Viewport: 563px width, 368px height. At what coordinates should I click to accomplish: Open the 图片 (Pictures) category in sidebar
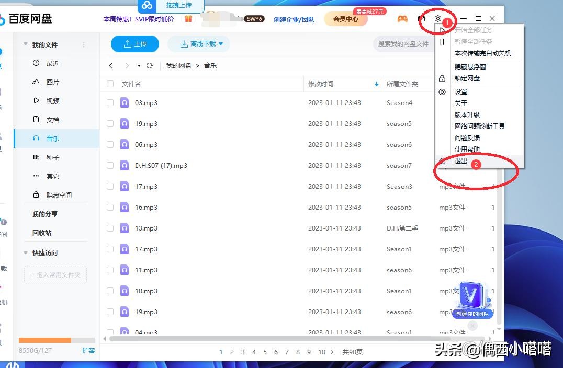[x=53, y=82]
